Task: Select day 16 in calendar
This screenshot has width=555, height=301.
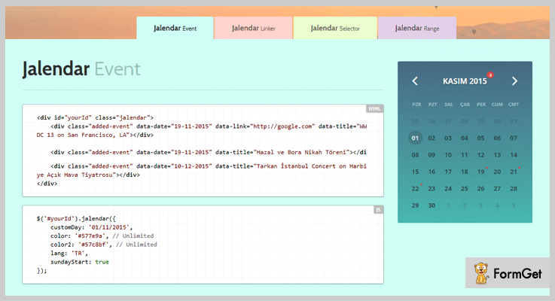Action: pos(431,172)
